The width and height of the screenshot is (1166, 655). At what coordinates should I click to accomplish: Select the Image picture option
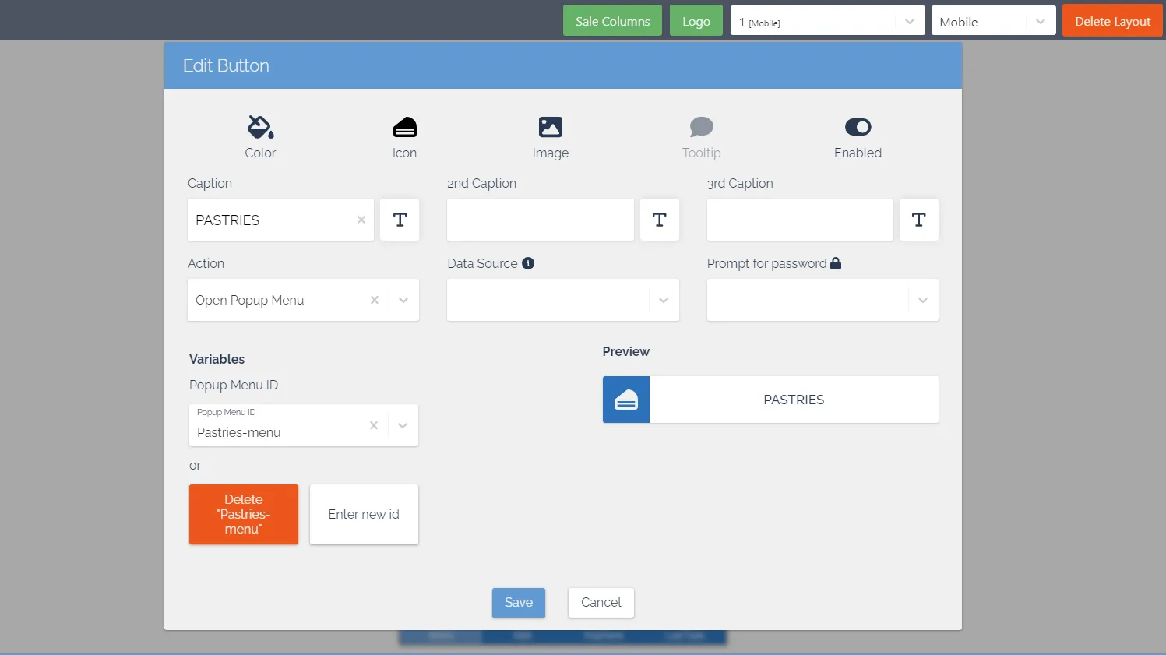click(551, 137)
